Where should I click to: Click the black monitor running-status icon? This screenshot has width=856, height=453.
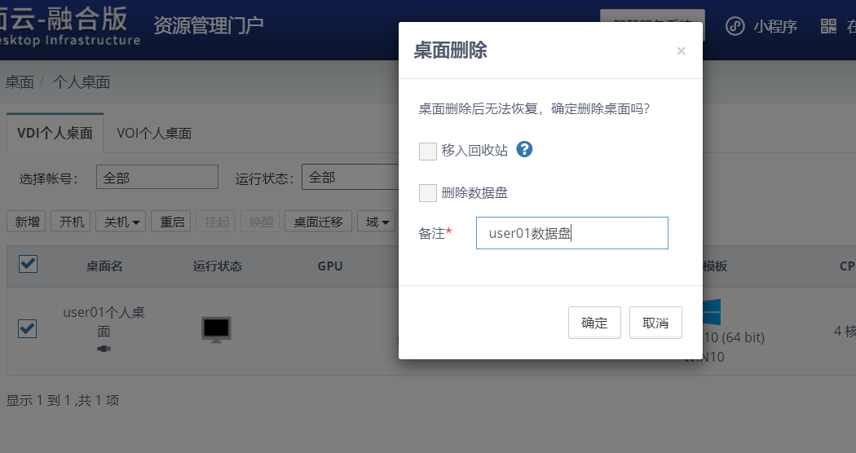click(216, 329)
